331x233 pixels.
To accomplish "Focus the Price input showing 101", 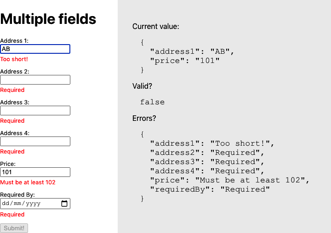I will pos(35,172).
